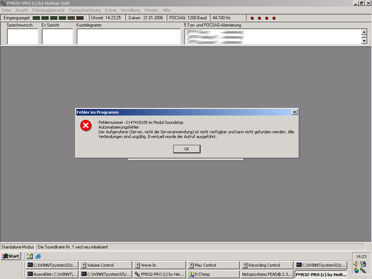372x279 pixels.
Task: Open the Hilfe menu
Action: point(166,10)
